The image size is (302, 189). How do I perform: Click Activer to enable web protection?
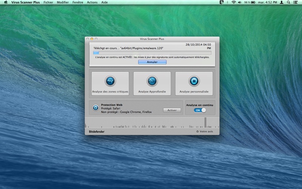click(172, 110)
